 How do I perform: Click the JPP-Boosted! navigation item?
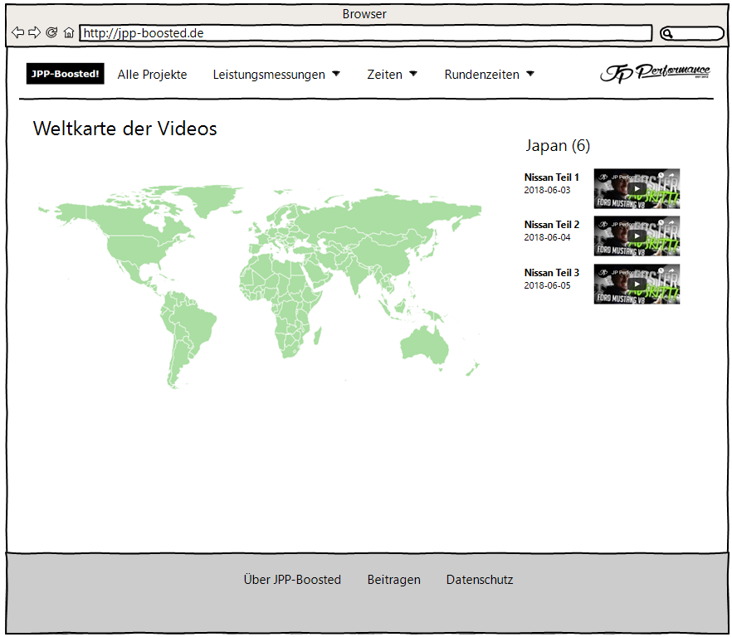click(65, 74)
